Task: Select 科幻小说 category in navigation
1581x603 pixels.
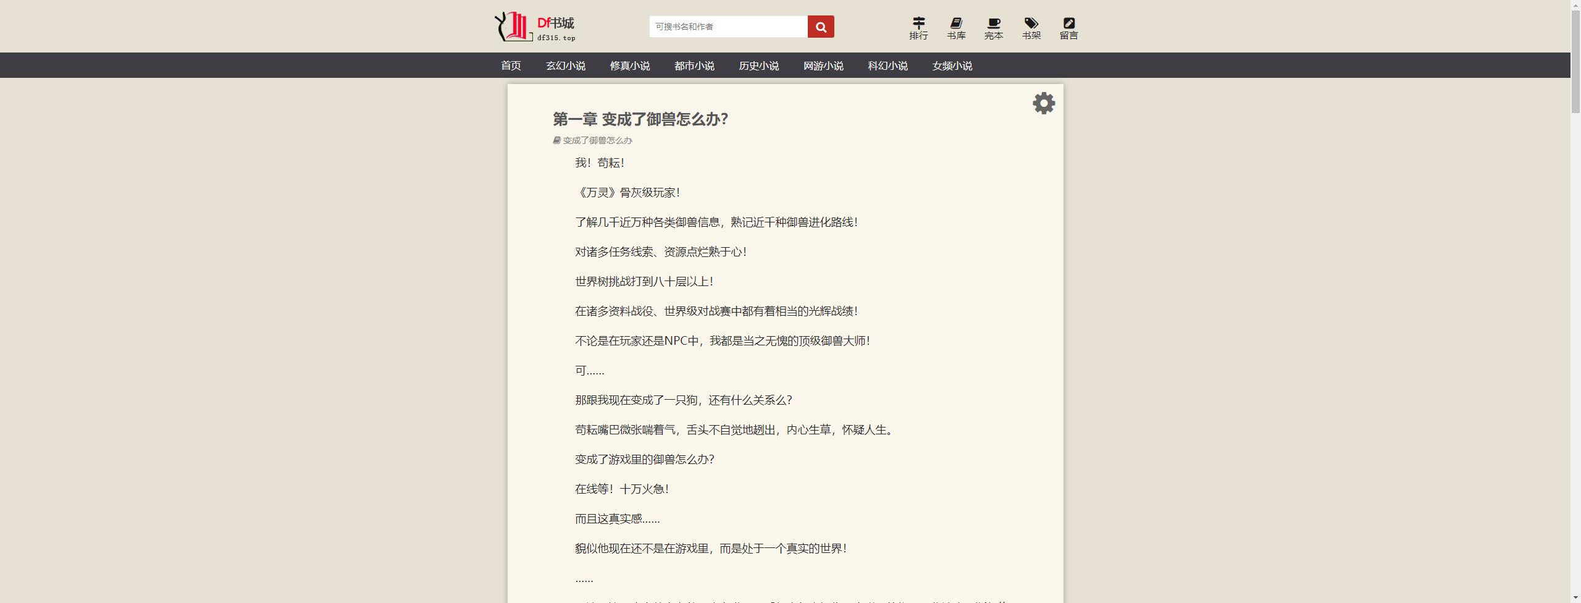Action: pyautogui.click(x=887, y=65)
